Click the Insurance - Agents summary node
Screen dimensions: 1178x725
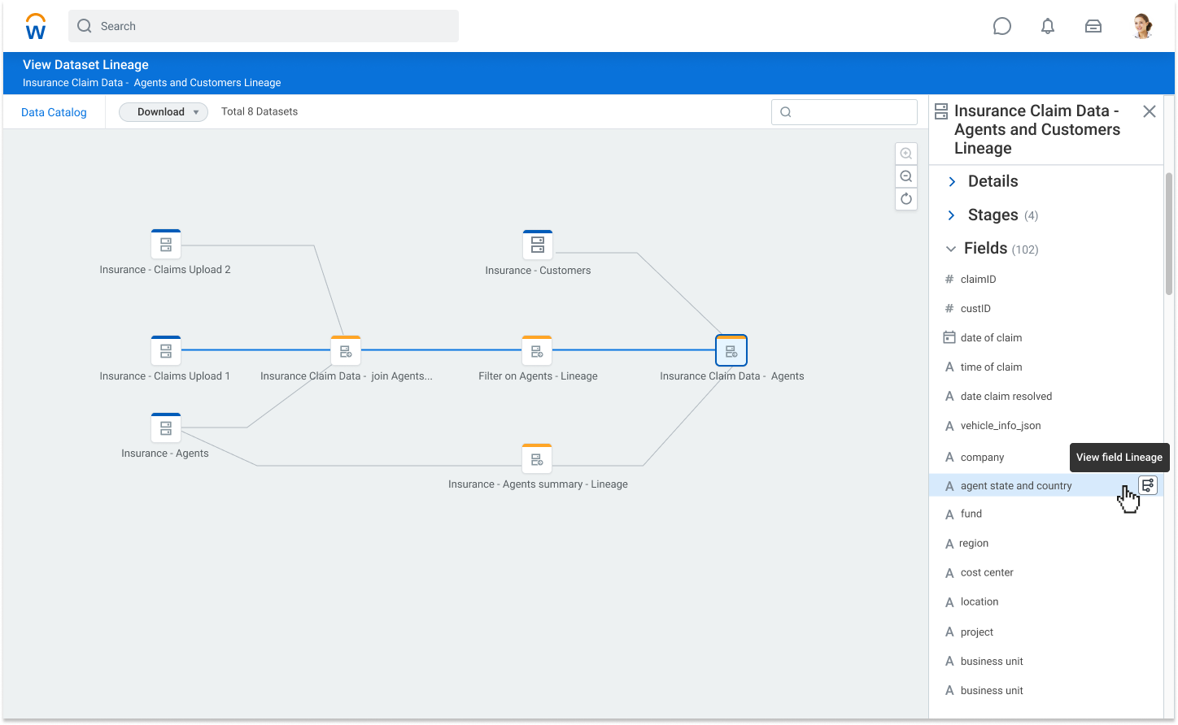[537, 459]
